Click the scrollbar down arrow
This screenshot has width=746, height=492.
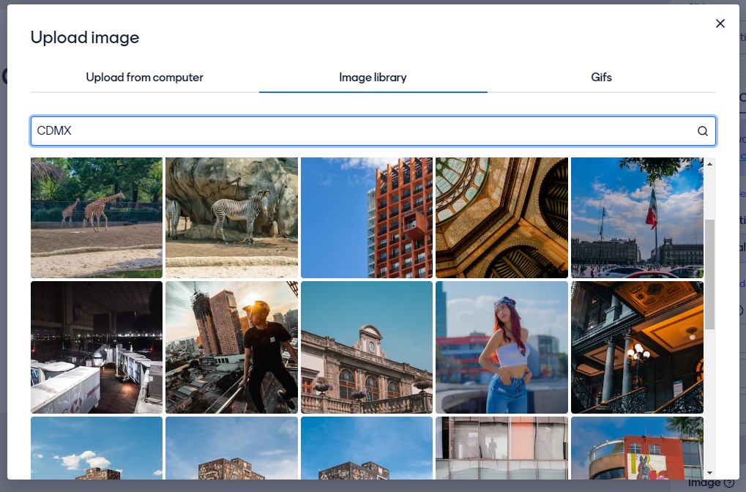pos(709,473)
